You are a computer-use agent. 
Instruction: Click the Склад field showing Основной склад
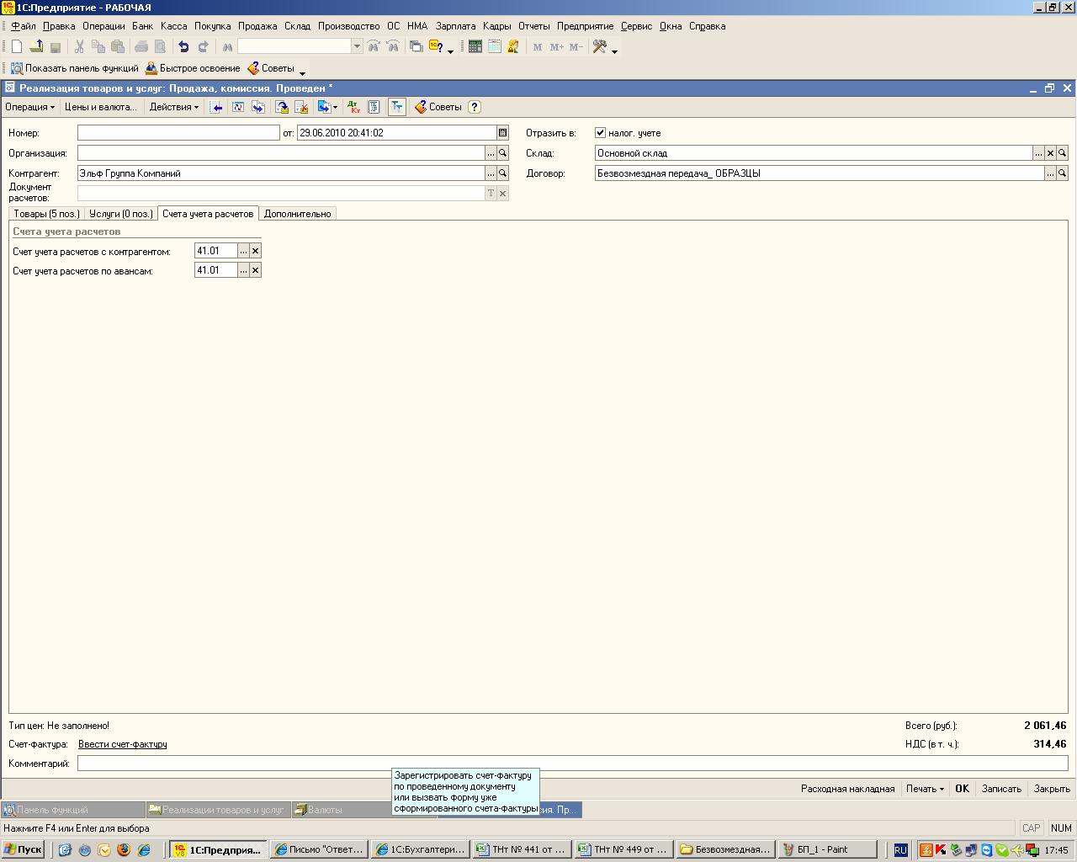[814, 153]
